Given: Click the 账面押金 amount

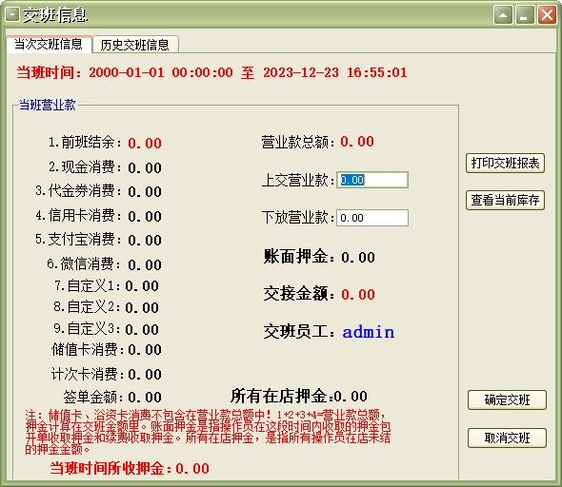Looking at the screenshot, I should click(358, 257).
